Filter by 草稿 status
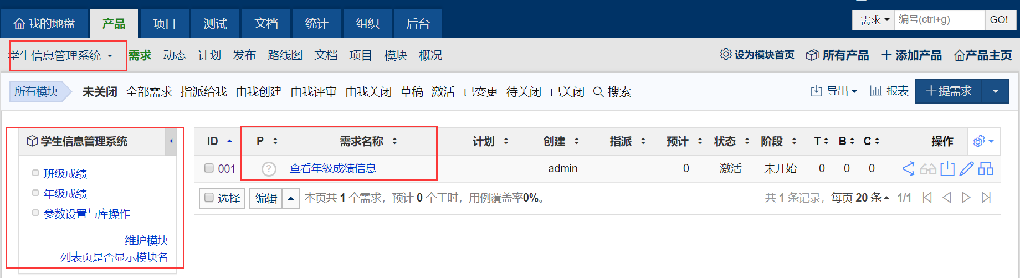Screen dimensions: 1020x278 tap(412, 92)
